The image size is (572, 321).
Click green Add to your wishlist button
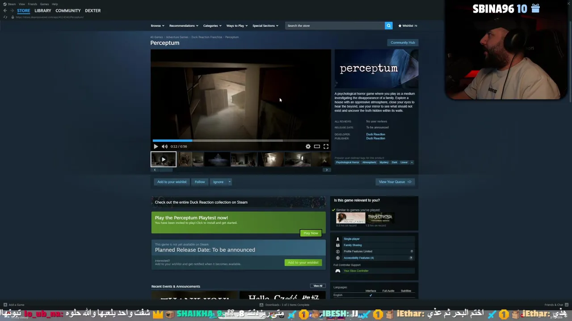pyautogui.click(x=303, y=263)
